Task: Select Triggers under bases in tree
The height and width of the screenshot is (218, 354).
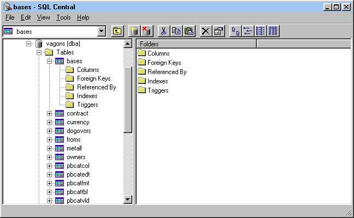Action: (x=87, y=105)
